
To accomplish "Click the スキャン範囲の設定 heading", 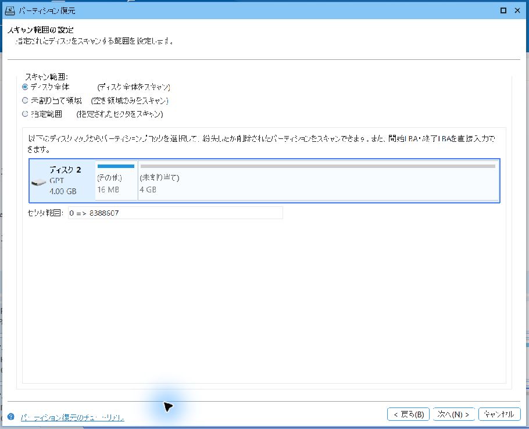I will click(41, 30).
